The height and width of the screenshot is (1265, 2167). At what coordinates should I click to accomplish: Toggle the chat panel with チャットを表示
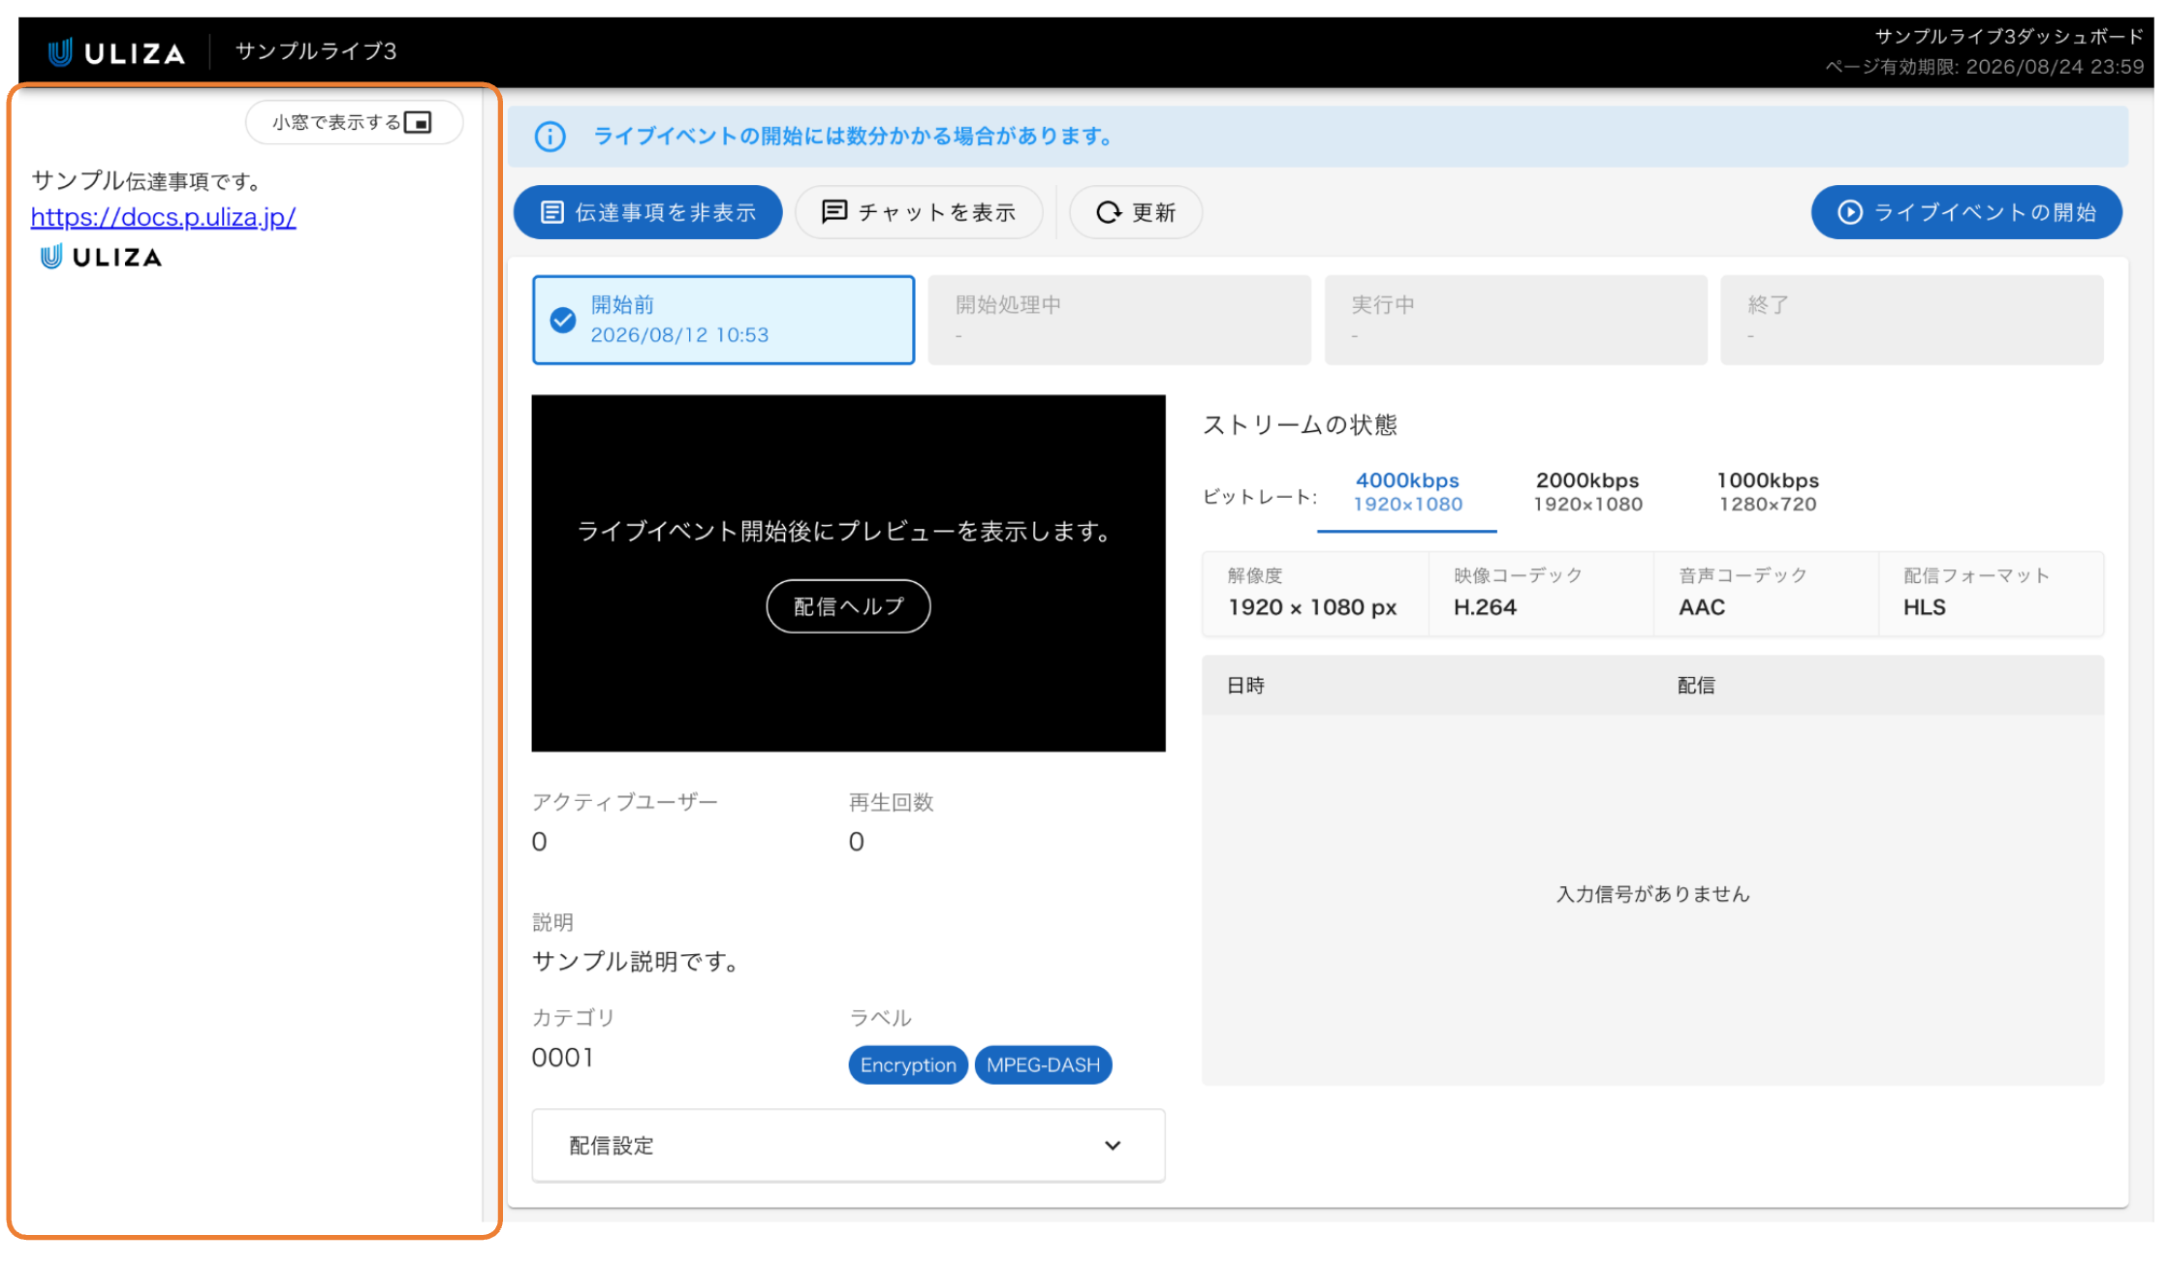coord(919,212)
